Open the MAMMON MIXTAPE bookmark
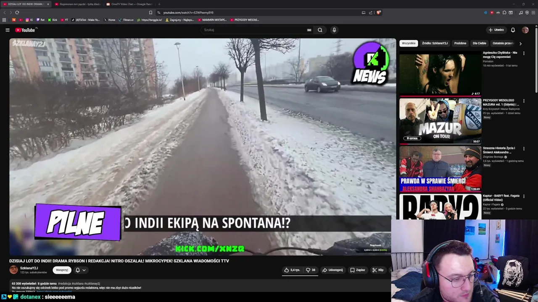Image resolution: width=538 pixels, height=302 pixels. tap(212, 20)
